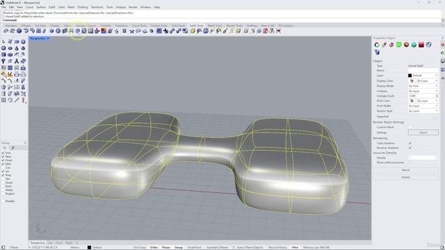
Task: Open the Display Mode dropdown
Action: (x=423, y=86)
